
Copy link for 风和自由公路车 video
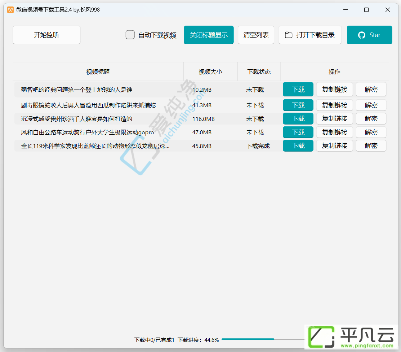(334, 132)
